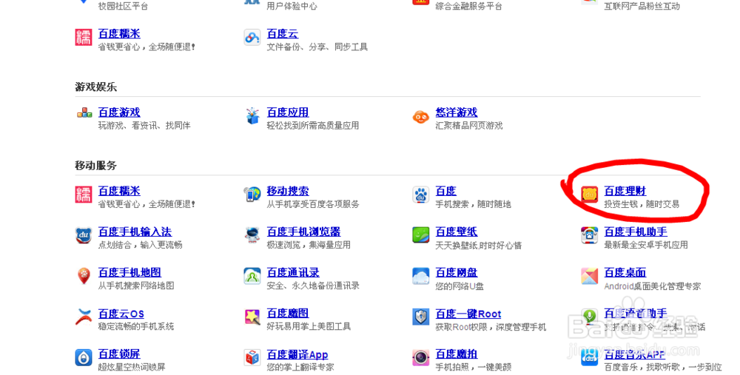The width and height of the screenshot is (740, 375).
Task: Open the 百度魔图 link
Action: pyautogui.click(x=287, y=313)
